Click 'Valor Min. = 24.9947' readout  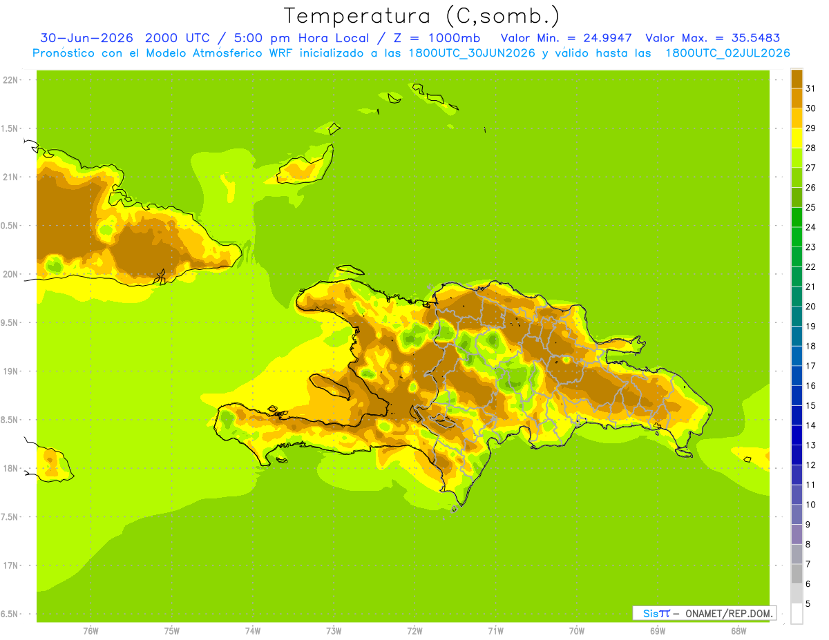pyautogui.click(x=567, y=38)
